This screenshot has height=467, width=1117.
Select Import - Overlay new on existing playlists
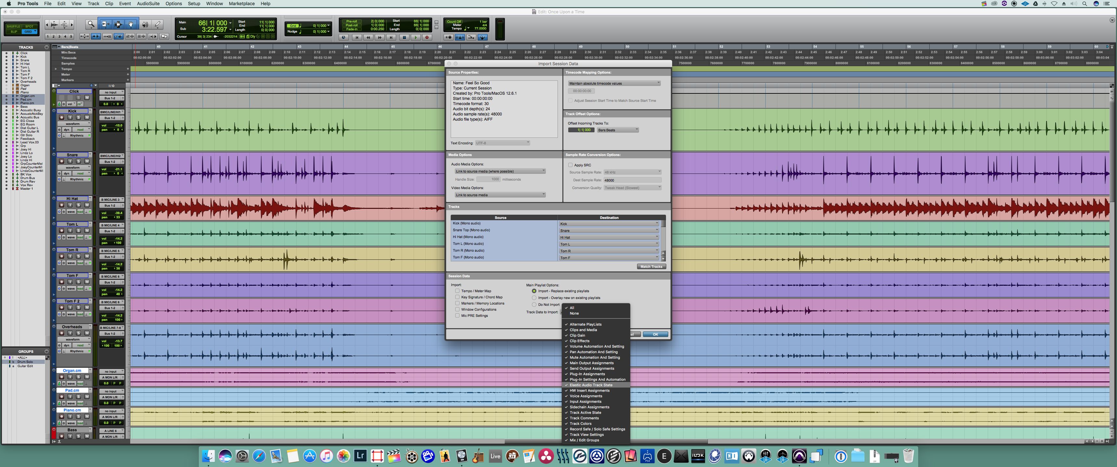[534, 298]
